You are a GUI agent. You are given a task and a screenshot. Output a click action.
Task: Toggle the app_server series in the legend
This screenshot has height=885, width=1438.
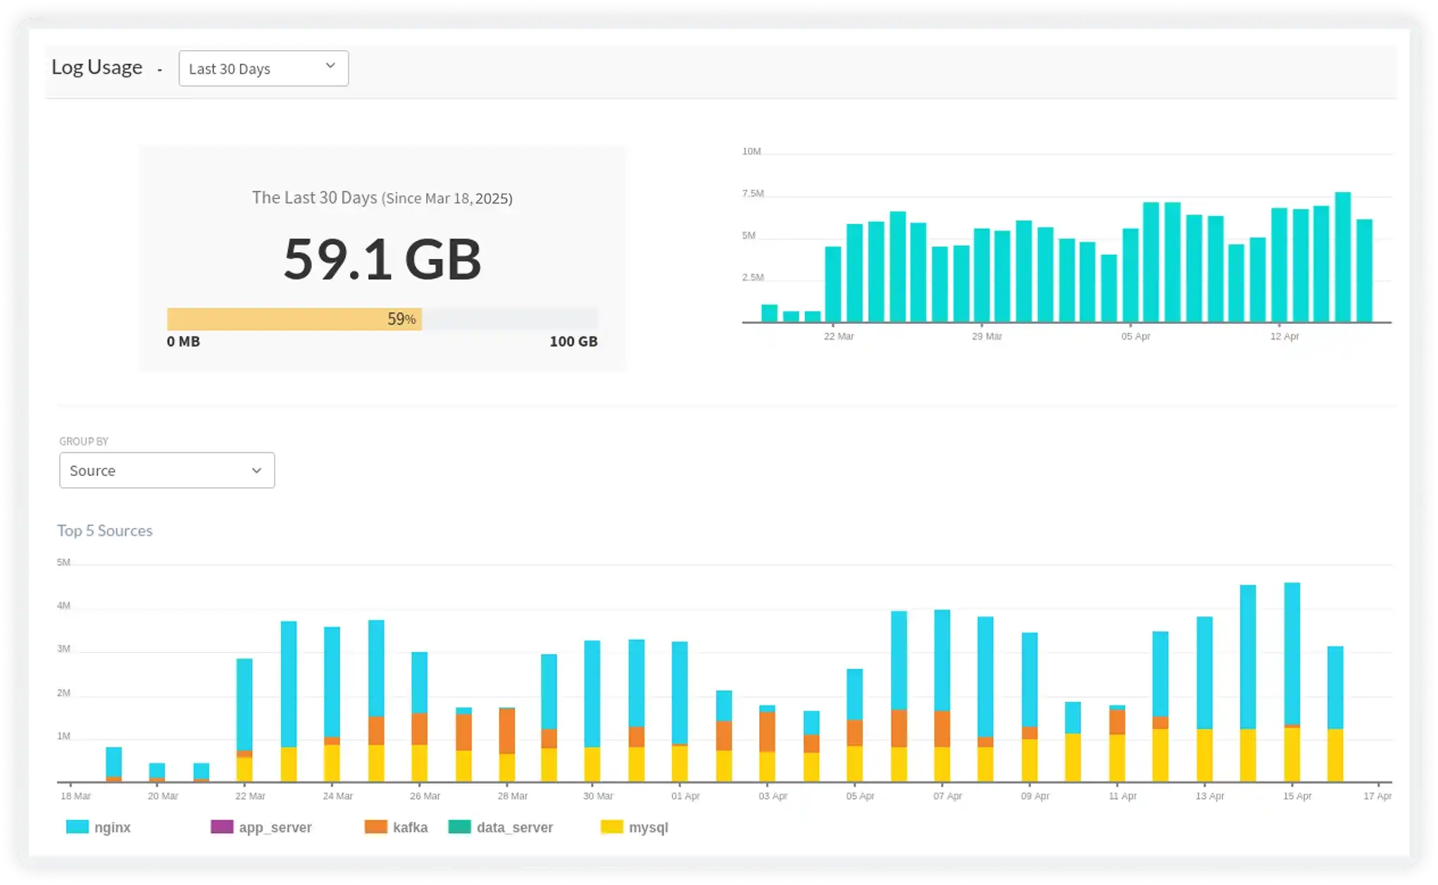(274, 827)
